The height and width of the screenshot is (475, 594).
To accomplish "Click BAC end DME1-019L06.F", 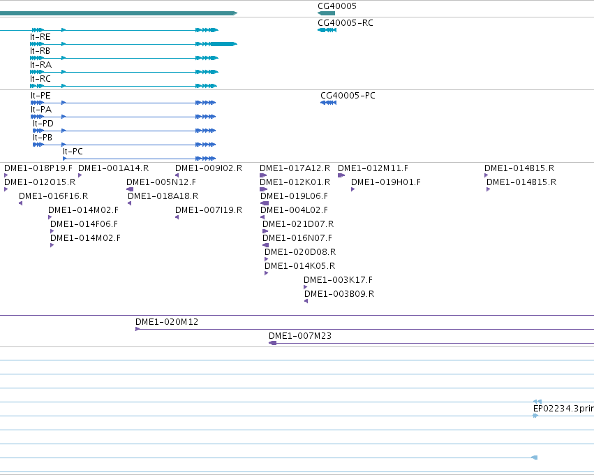I will 294,196.
